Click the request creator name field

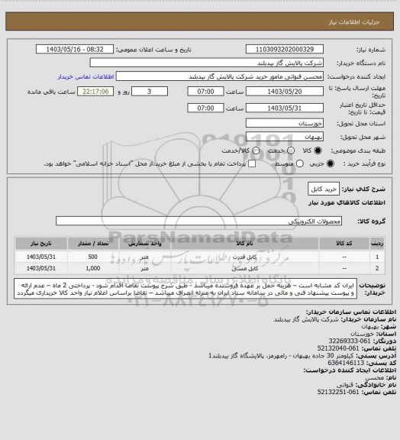220,76
